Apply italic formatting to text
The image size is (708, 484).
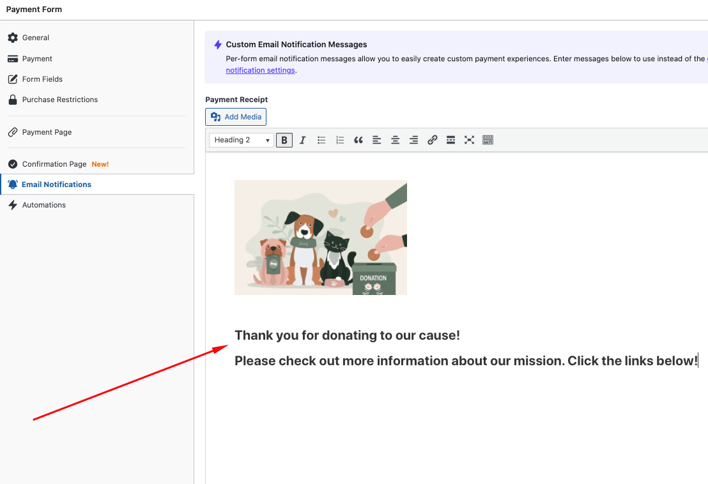tap(303, 140)
